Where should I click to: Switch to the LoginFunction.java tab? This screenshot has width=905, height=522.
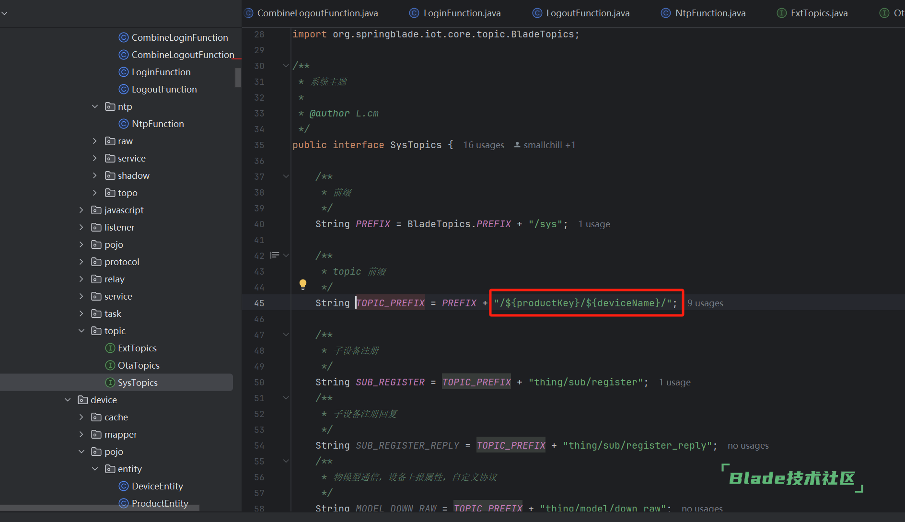pyautogui.click(x=455, y=13)
